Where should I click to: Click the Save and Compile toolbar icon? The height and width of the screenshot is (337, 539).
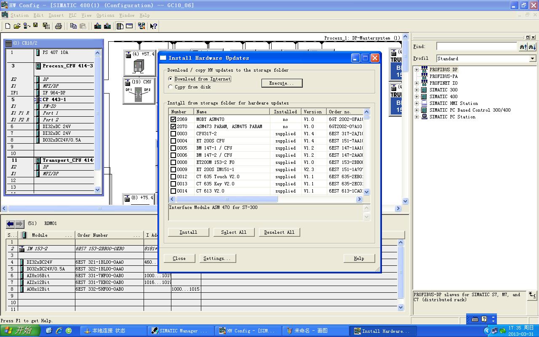tap(46, 26)
